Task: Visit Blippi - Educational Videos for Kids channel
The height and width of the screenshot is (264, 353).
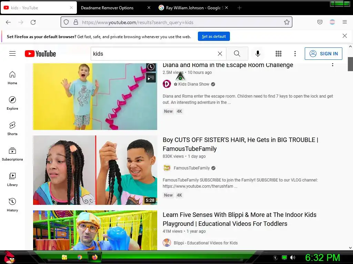Action: 205,243
